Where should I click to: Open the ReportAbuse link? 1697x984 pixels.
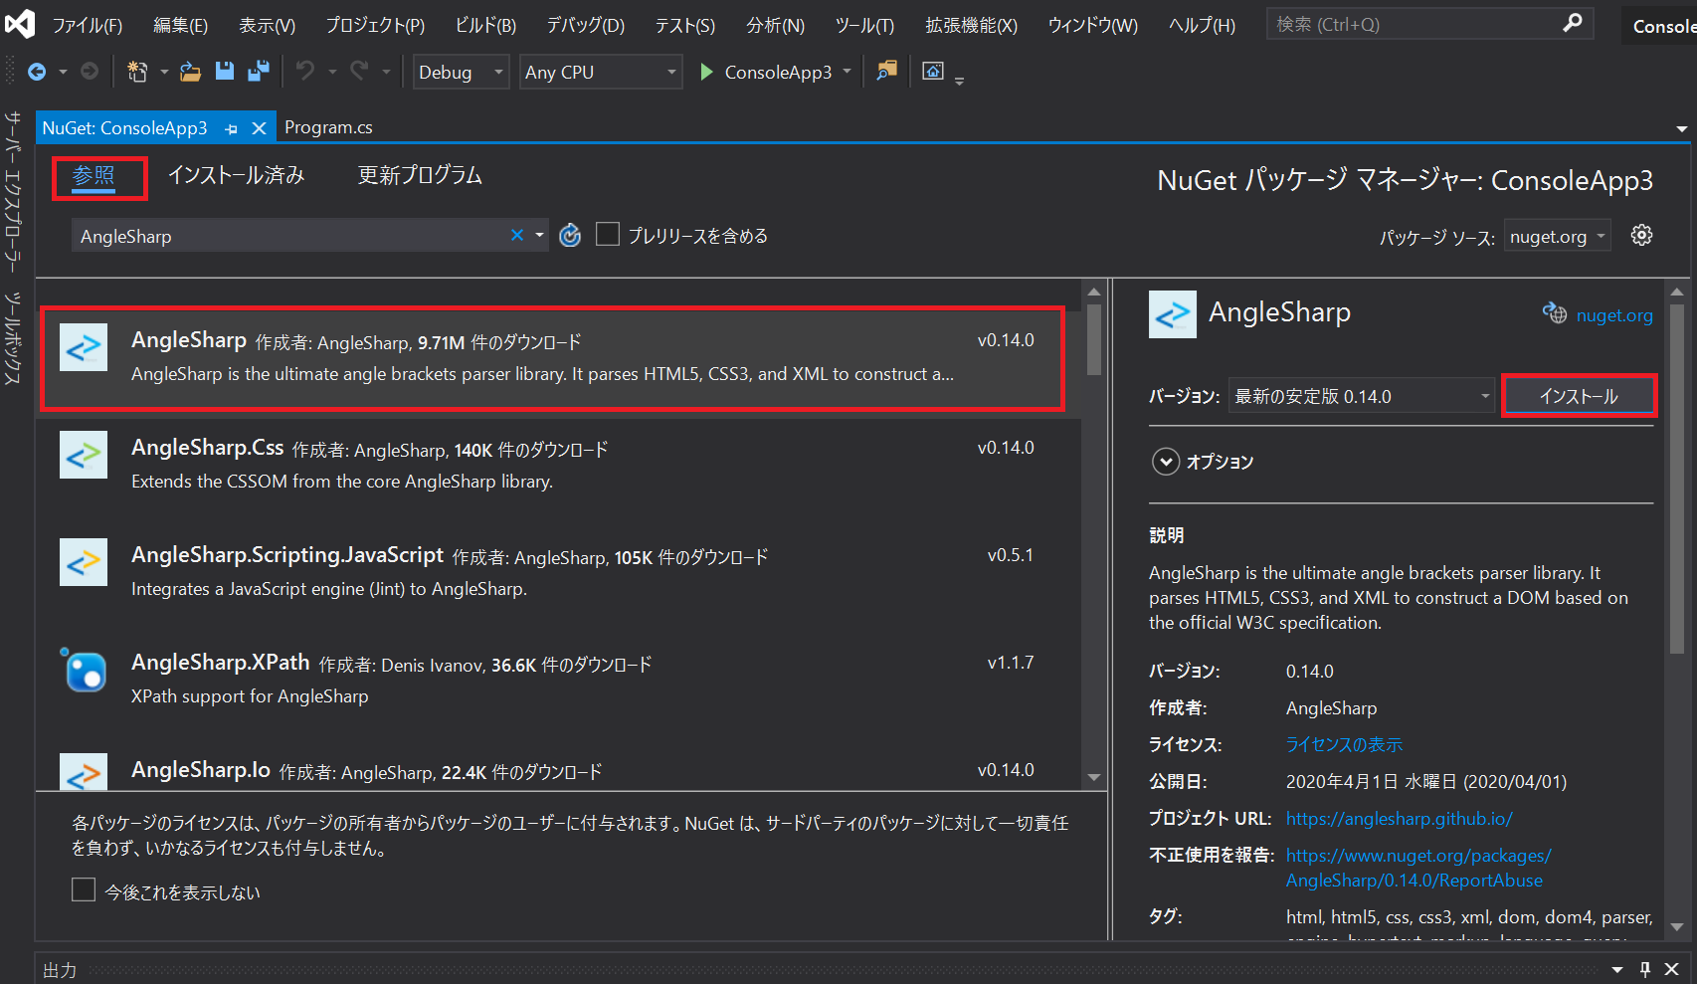click(1418, 868)
